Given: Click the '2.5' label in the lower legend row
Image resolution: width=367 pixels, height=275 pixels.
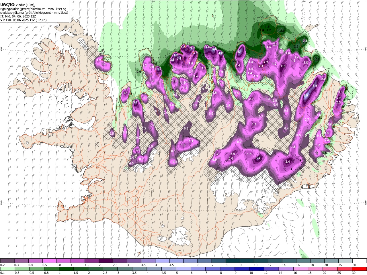Looking at the screenshot, I should pos(105,273).
